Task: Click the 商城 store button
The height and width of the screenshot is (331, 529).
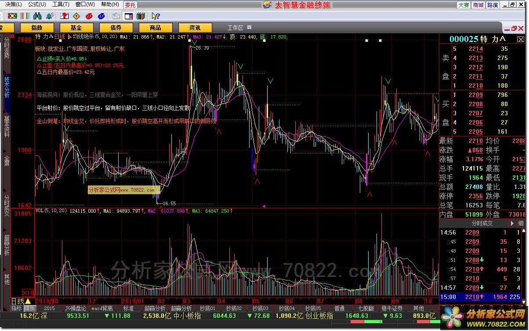Action: (x=478, y=5)
